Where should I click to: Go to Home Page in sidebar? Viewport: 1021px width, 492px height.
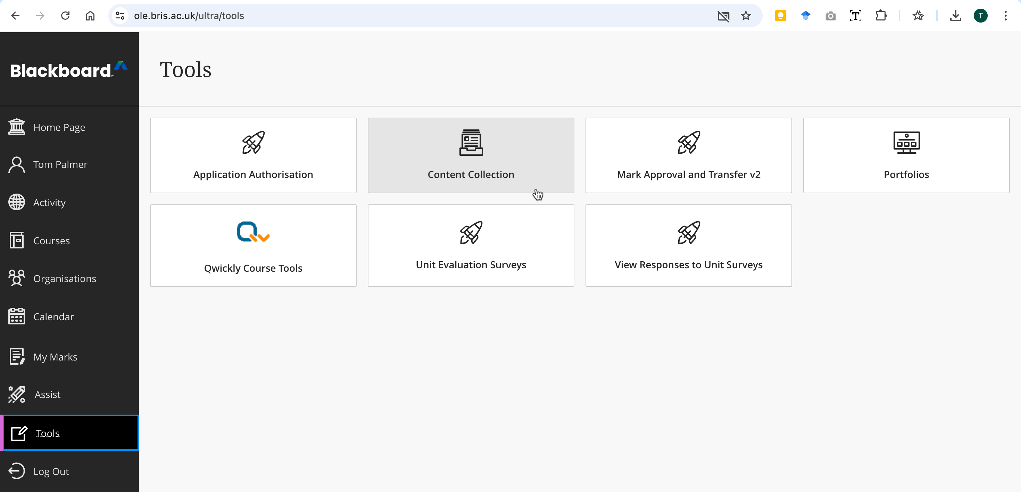tap(59, 127)
